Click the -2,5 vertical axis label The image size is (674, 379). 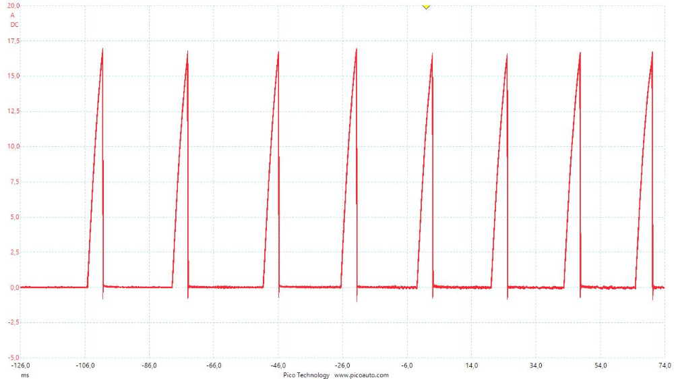click(x=13, y=322)
